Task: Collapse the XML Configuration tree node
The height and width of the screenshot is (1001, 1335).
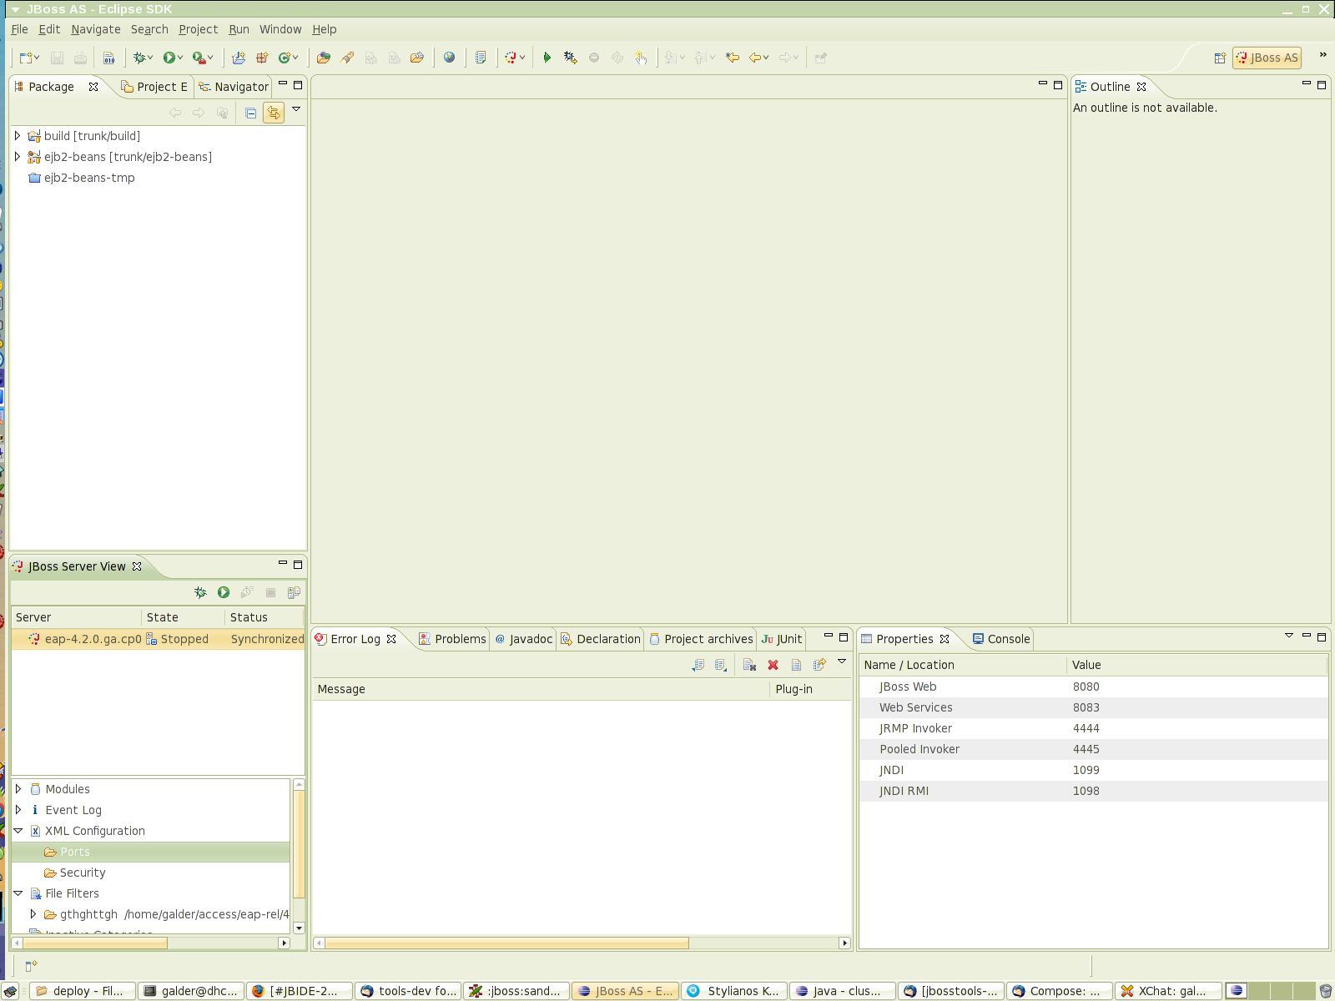Action: (x=18, y=831)
